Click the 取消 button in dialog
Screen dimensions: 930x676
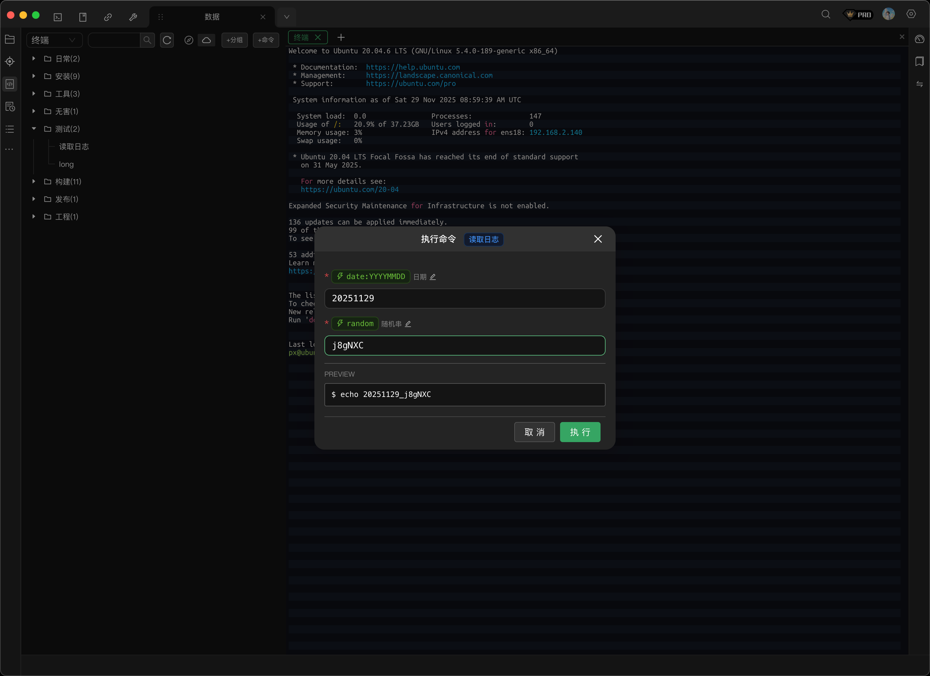coord(534,432)
